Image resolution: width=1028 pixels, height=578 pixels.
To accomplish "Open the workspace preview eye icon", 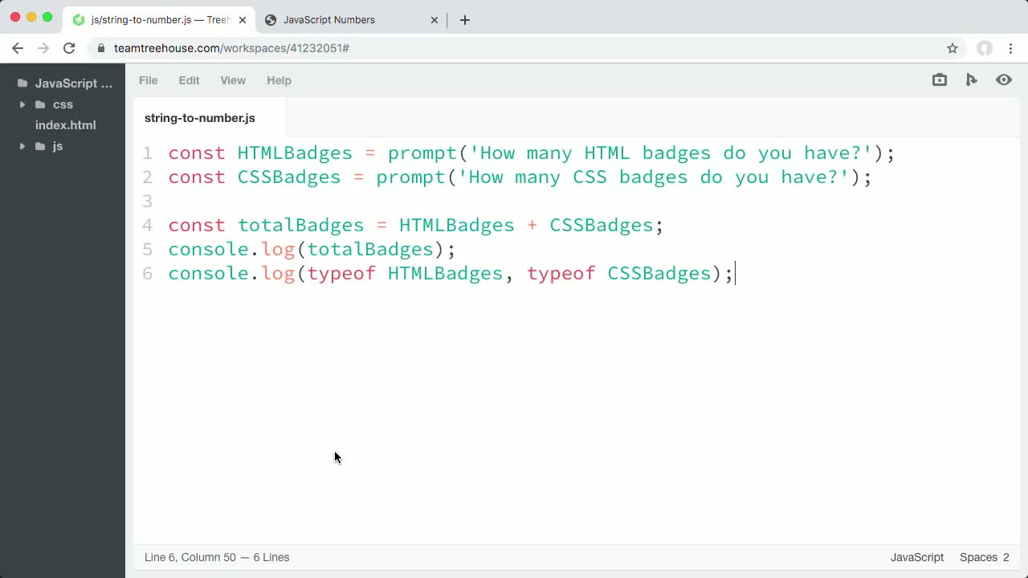I will click(1004, 79).
